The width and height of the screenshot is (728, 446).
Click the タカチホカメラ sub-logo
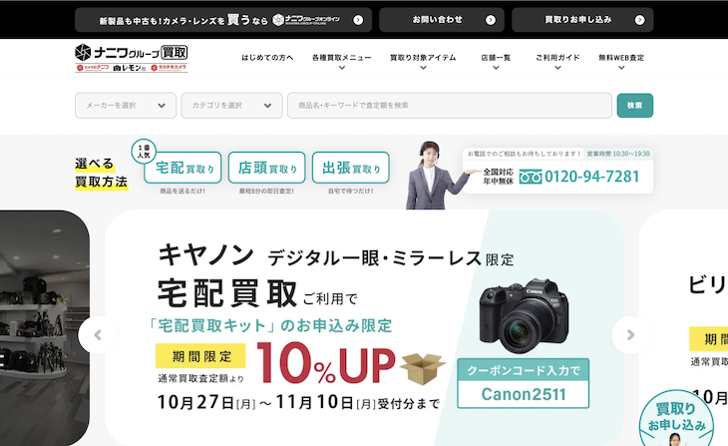pyautogui.click(x=169, y=68)
